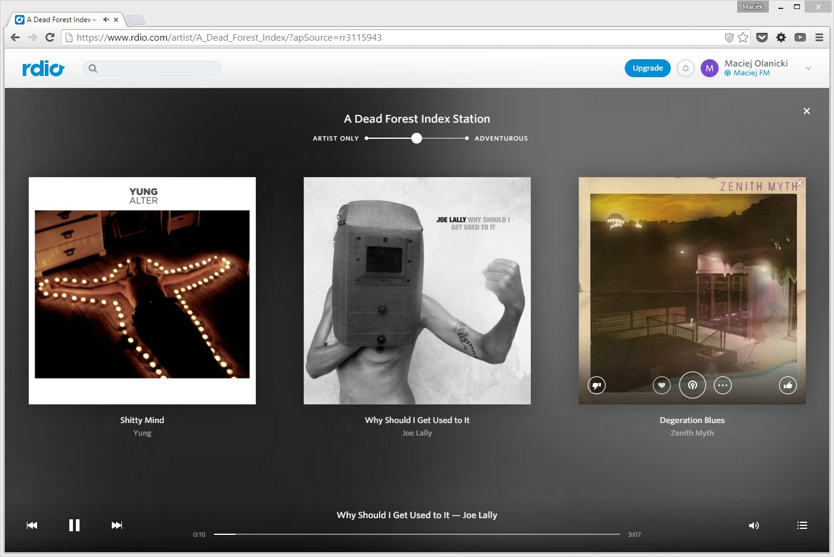Click the shield icon in the address bar
Viewport: 834px width, 557px height.
pos(729,37)
